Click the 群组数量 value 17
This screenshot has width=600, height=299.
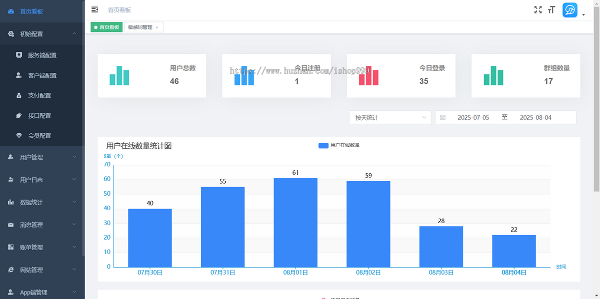[548, 81]
